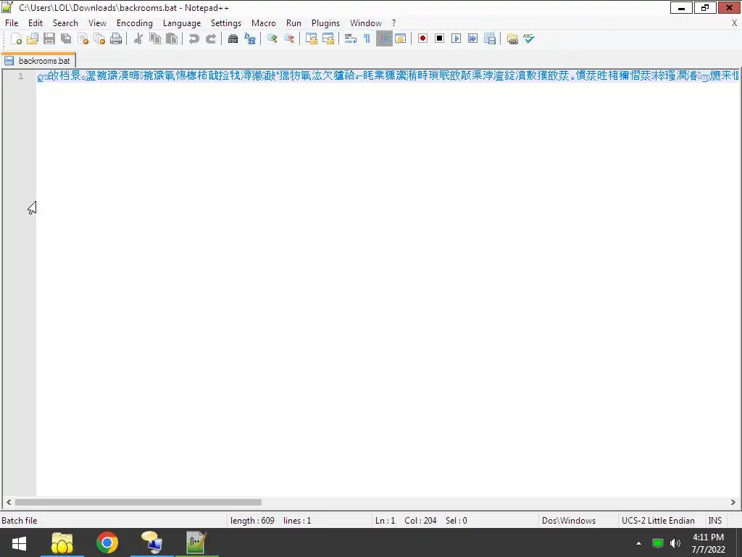Play back recorded macro icon

pos(457,38)
